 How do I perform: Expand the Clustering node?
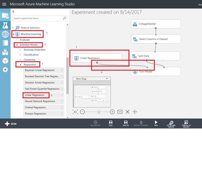point(20,60)
